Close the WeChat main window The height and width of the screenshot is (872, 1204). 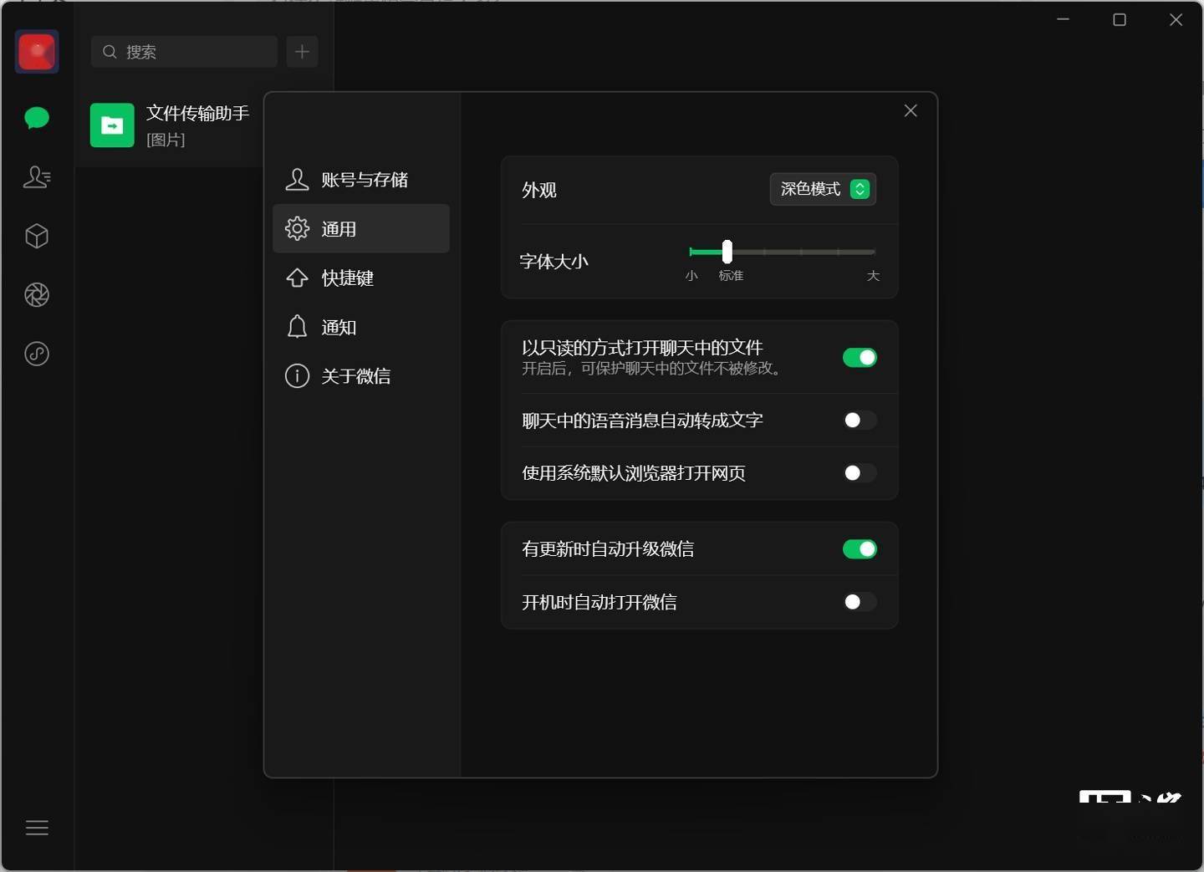[1176, 19]
